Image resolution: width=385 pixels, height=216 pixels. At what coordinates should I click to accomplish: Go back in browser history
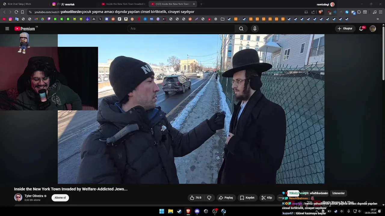[4, 12]
